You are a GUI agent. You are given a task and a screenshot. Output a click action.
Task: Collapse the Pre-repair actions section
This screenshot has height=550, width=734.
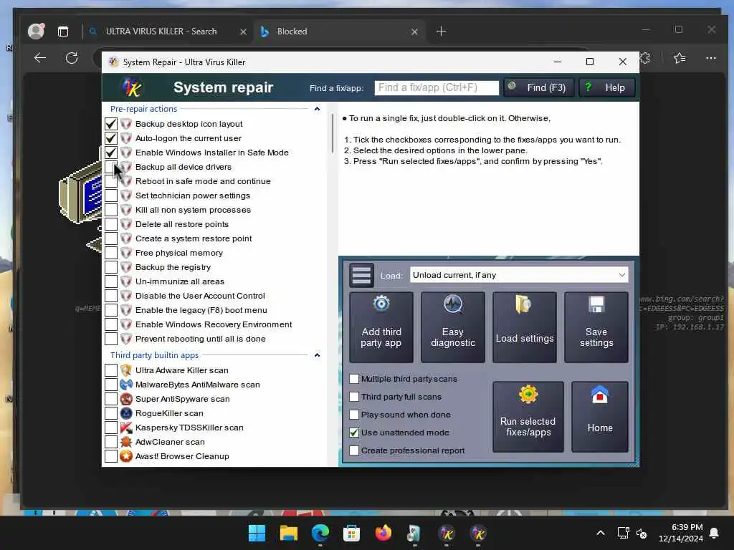[317, 109]
